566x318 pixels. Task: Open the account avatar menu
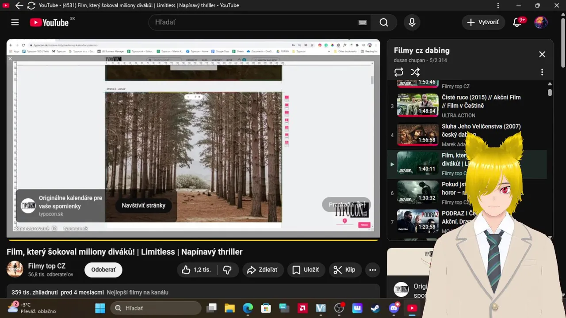pos(541,23)
